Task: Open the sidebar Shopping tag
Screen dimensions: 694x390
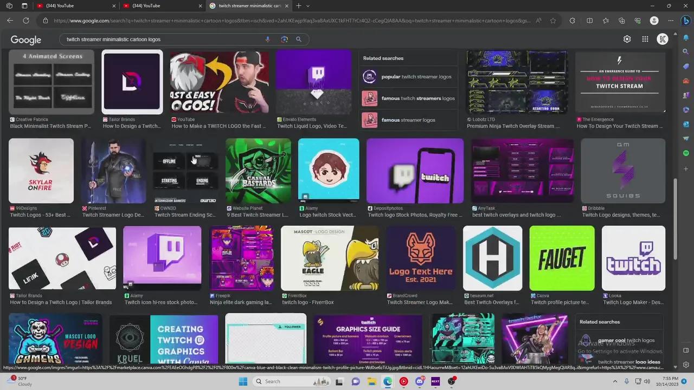Action: (686, 66)
